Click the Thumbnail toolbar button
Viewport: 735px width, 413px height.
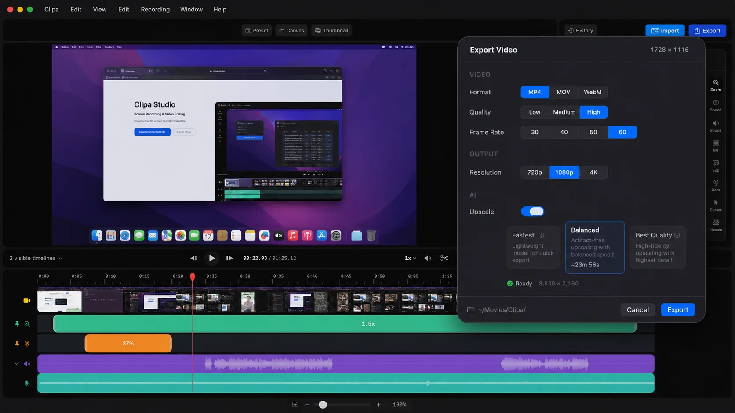click(331, 30)
